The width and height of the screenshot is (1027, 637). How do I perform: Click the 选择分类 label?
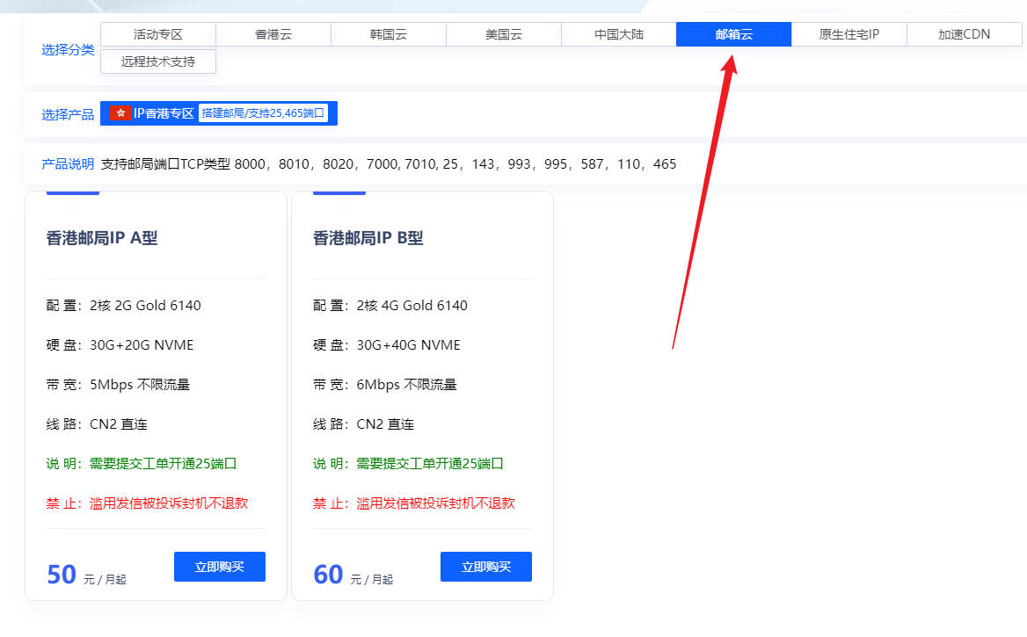(68, 49)
